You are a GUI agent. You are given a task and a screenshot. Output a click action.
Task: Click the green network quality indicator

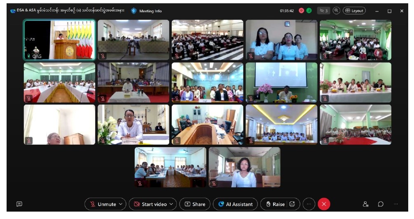coord(309,11)
